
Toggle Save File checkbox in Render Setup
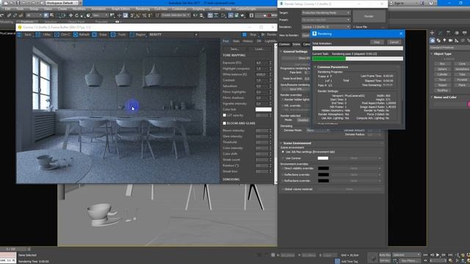pos(354,27)
